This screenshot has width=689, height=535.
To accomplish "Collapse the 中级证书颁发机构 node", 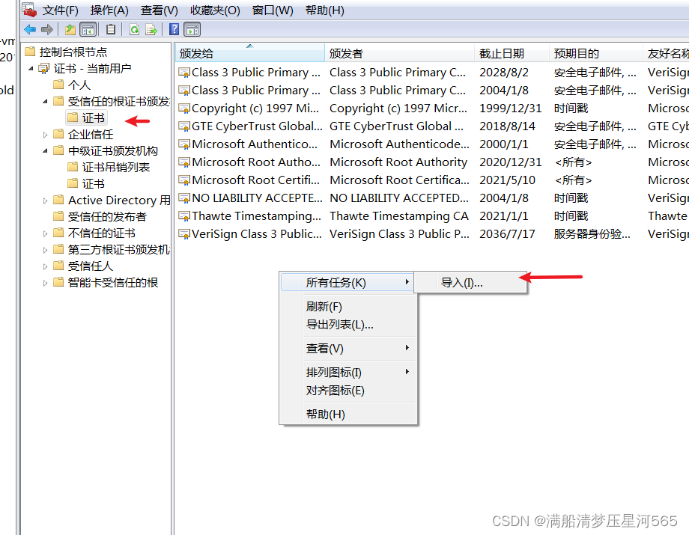I will click(45, 151).
